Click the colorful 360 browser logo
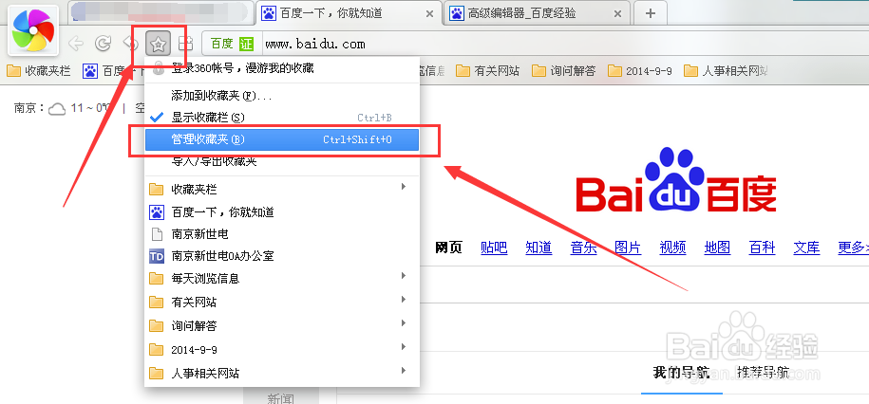The height and width of the screenshot is (404, 869). pos(33,30)
